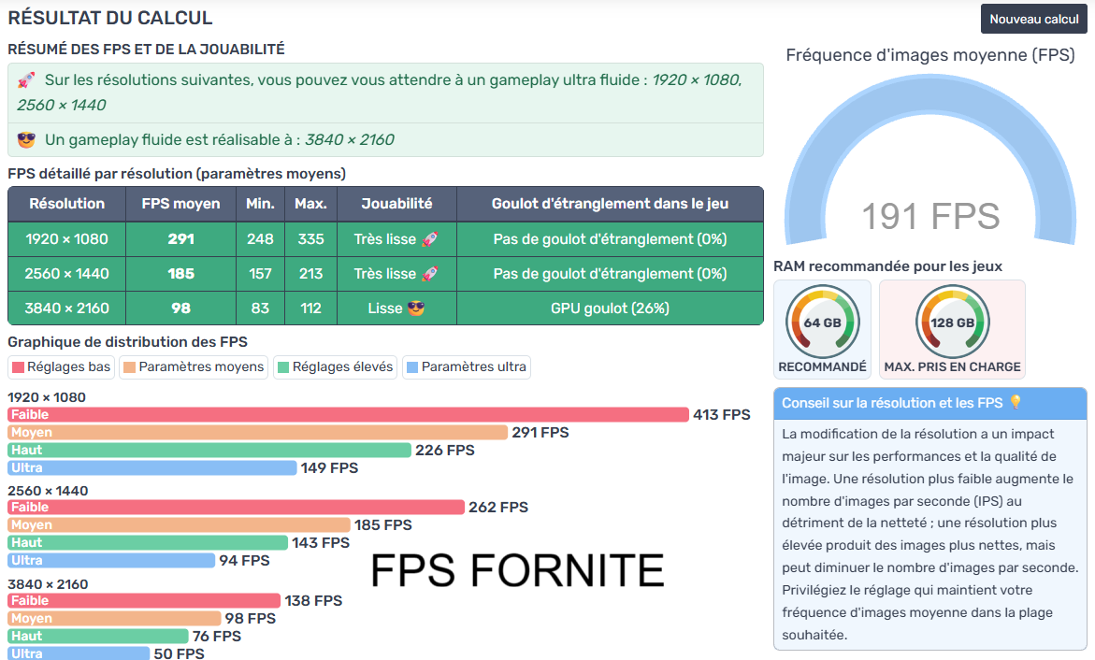Click the red Réglages bas color swatch
This screenshot has height=660, width=1095.
click(19, 367)
